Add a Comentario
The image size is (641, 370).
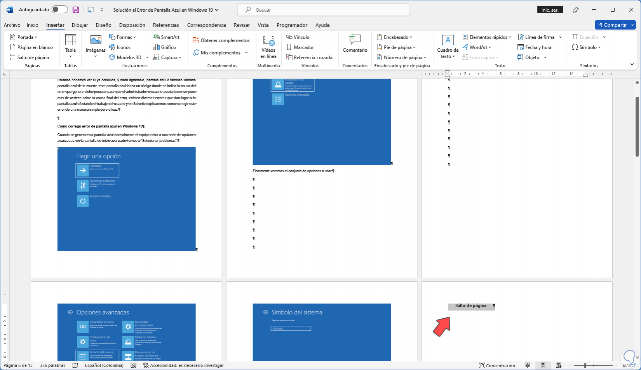[355, 44]
